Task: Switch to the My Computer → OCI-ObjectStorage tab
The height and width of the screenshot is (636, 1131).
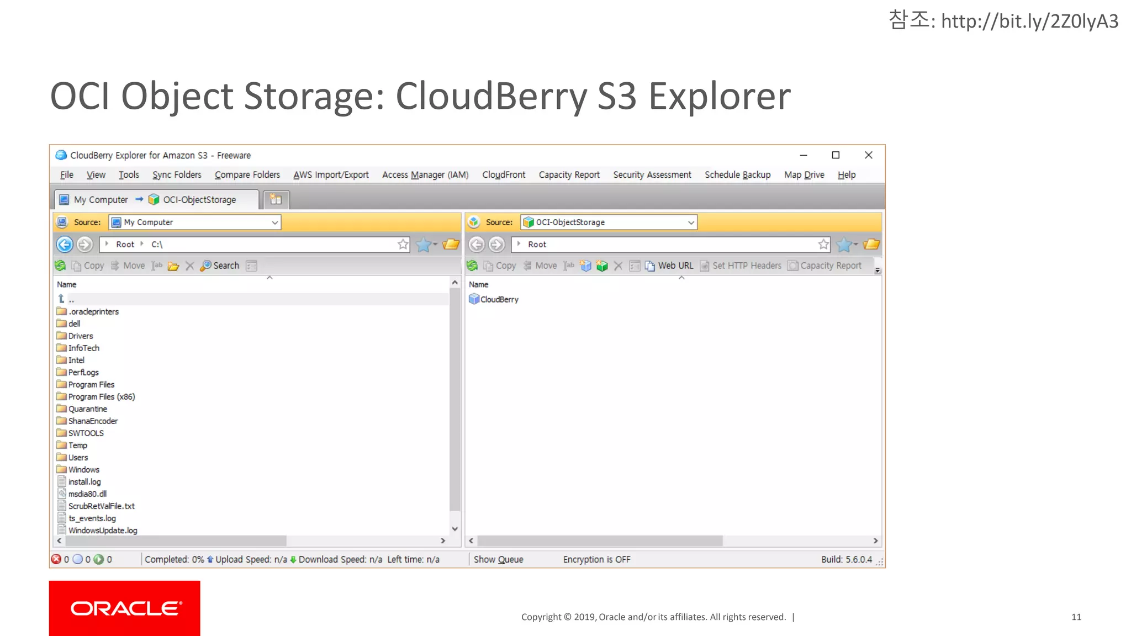Action: [x=156, y=199]
